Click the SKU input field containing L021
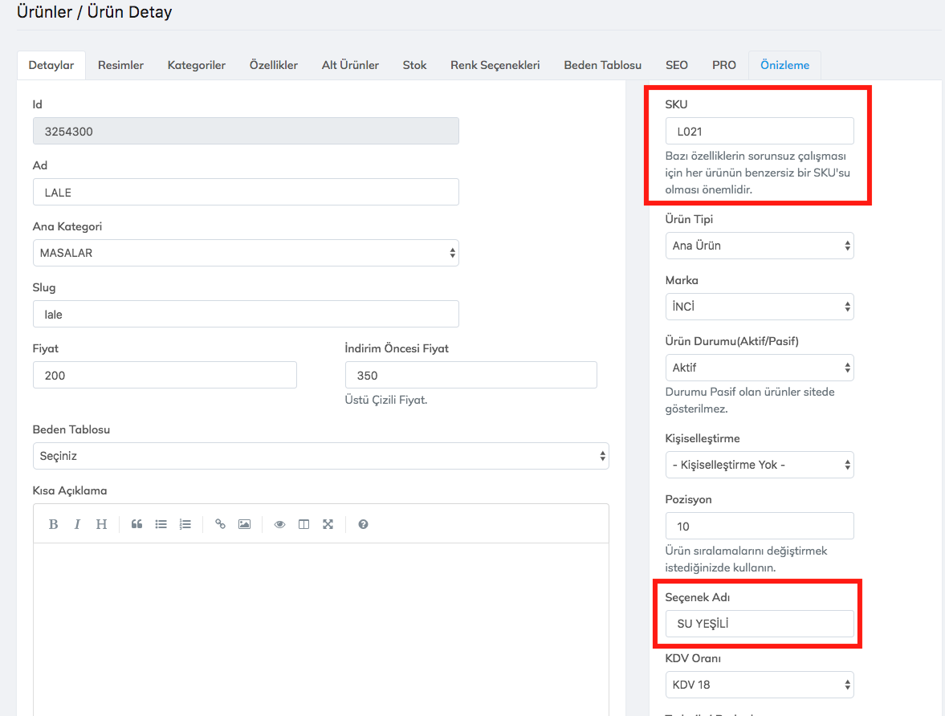Screen dimensions: 945x716 759,131
